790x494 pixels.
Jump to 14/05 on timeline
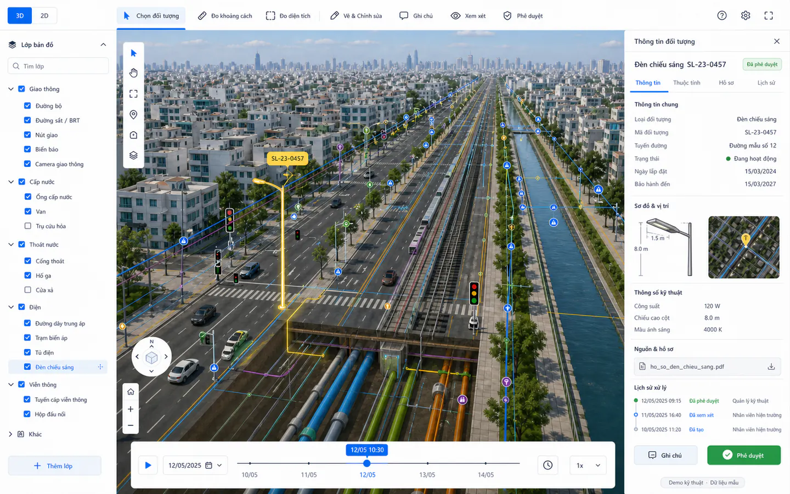[x=486, y=475]
